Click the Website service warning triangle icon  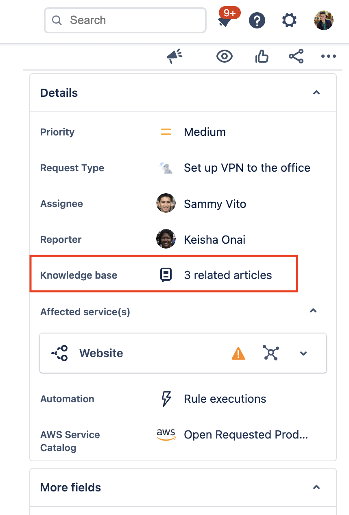coord(238,353)
